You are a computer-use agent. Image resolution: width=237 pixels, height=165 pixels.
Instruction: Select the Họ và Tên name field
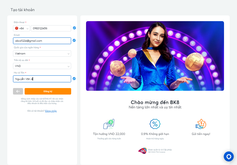click(42, 79)
